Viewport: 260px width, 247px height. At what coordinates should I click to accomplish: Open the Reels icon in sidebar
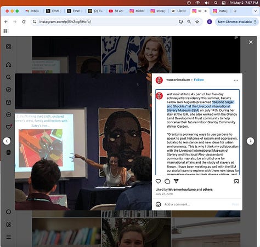(x=8, y=102)
